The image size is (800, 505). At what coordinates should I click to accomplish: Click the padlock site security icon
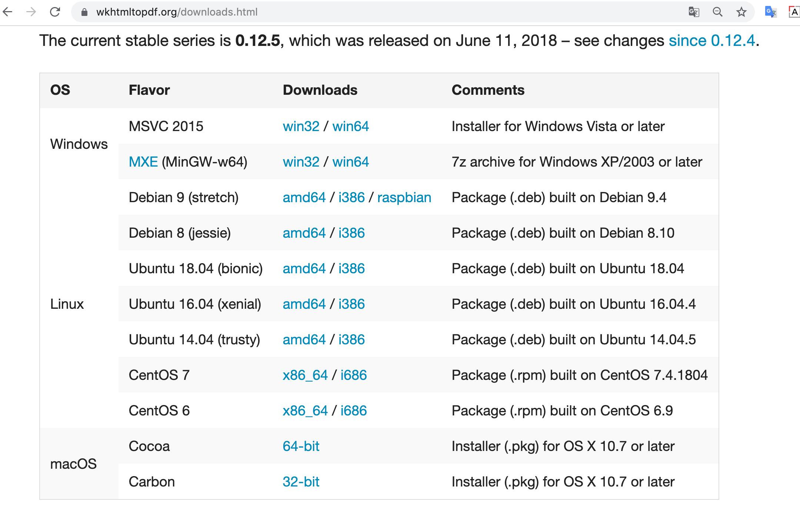[x=84, y=12]
